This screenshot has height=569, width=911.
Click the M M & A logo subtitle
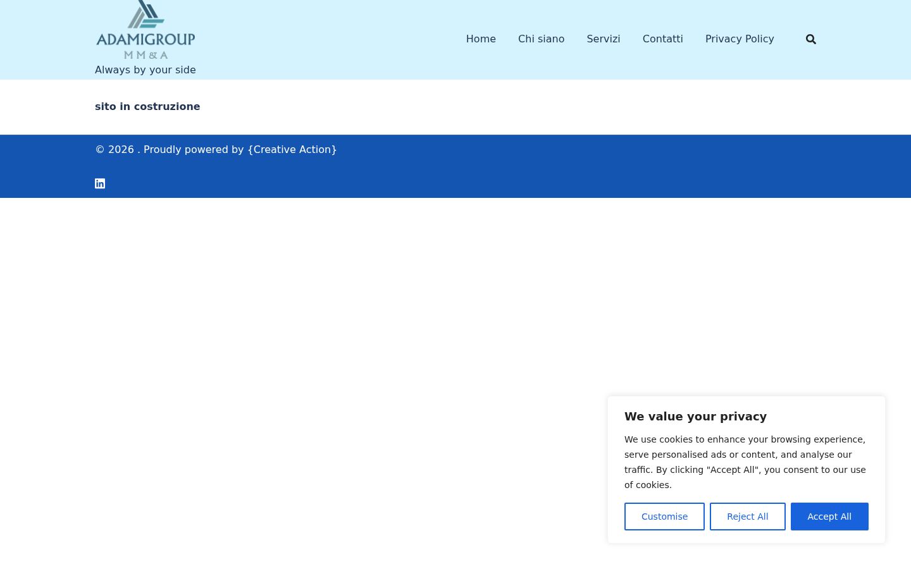click(146, 55)
